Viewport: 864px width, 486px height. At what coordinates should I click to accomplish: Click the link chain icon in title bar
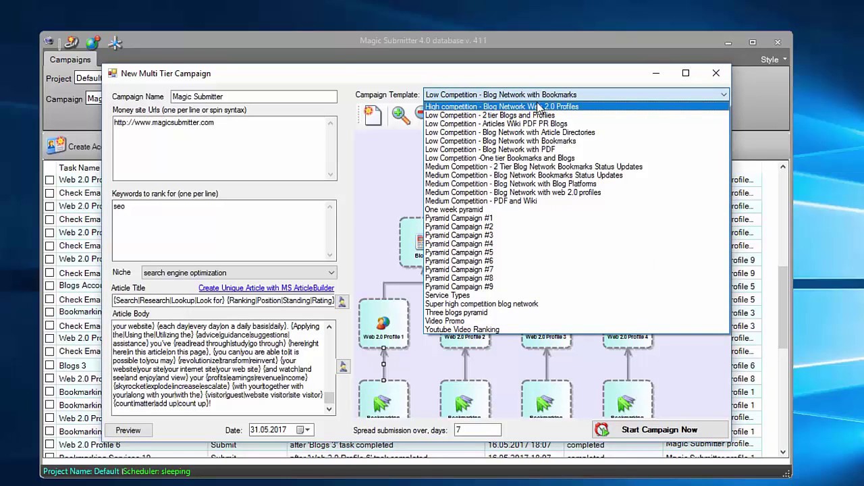71,43
